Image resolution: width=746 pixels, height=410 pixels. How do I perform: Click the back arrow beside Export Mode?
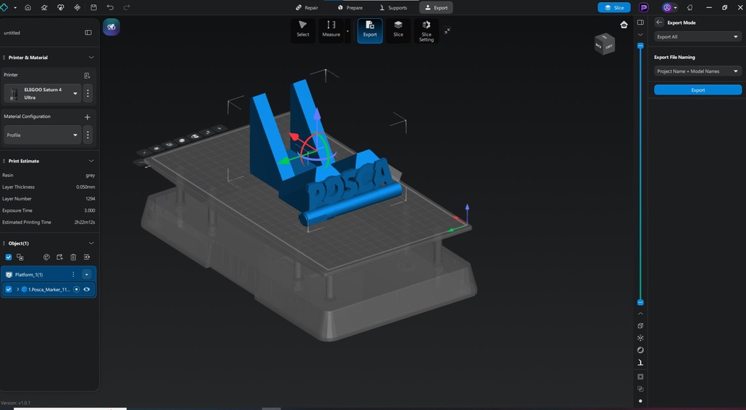point(659,23)
